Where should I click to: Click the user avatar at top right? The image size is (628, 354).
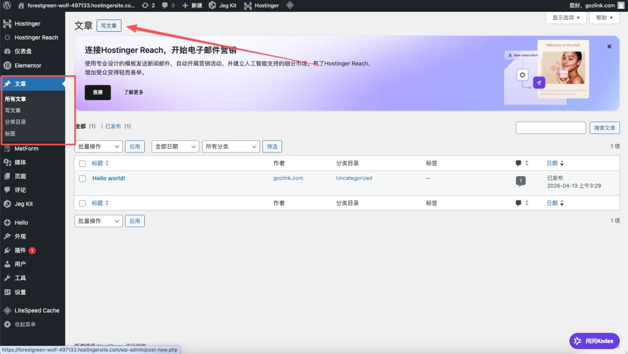(x=621, y=5)
